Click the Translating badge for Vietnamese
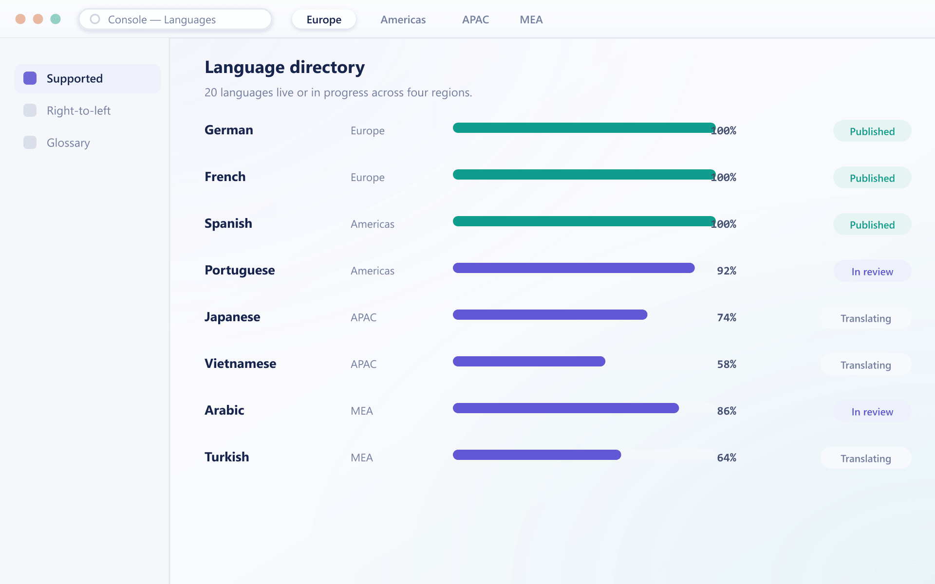The image size is (935, 584). coord(866,365)
